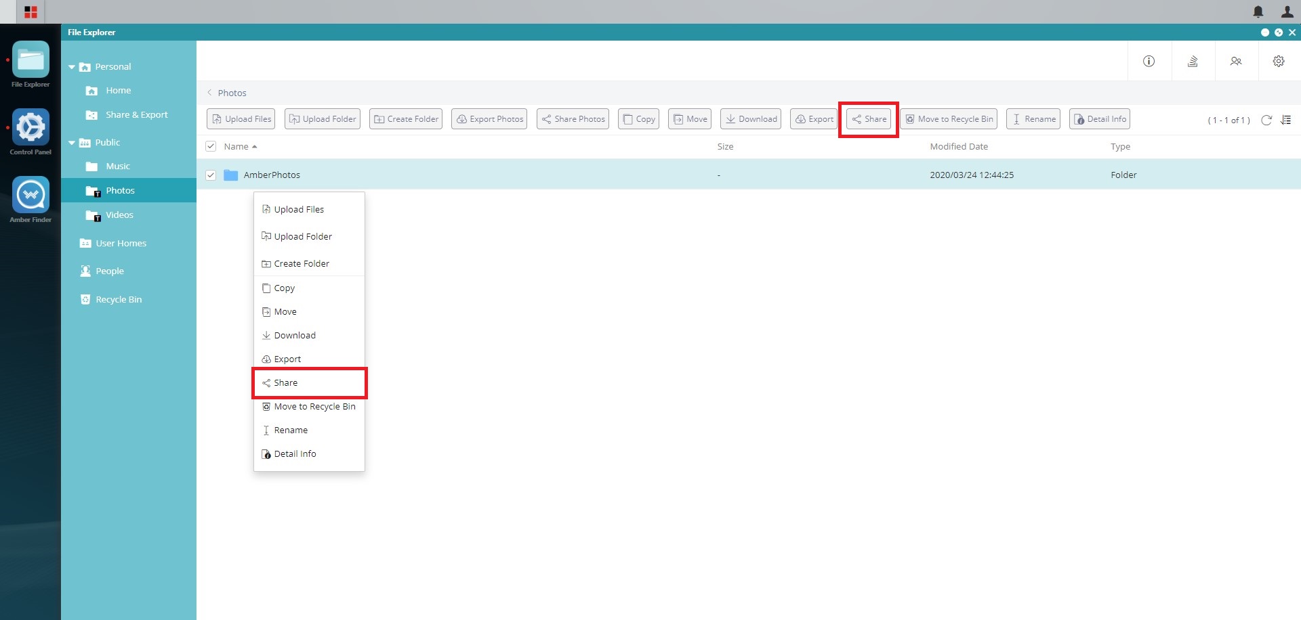
Task: Click Download in the toolbar
Action: click(751, 119)
